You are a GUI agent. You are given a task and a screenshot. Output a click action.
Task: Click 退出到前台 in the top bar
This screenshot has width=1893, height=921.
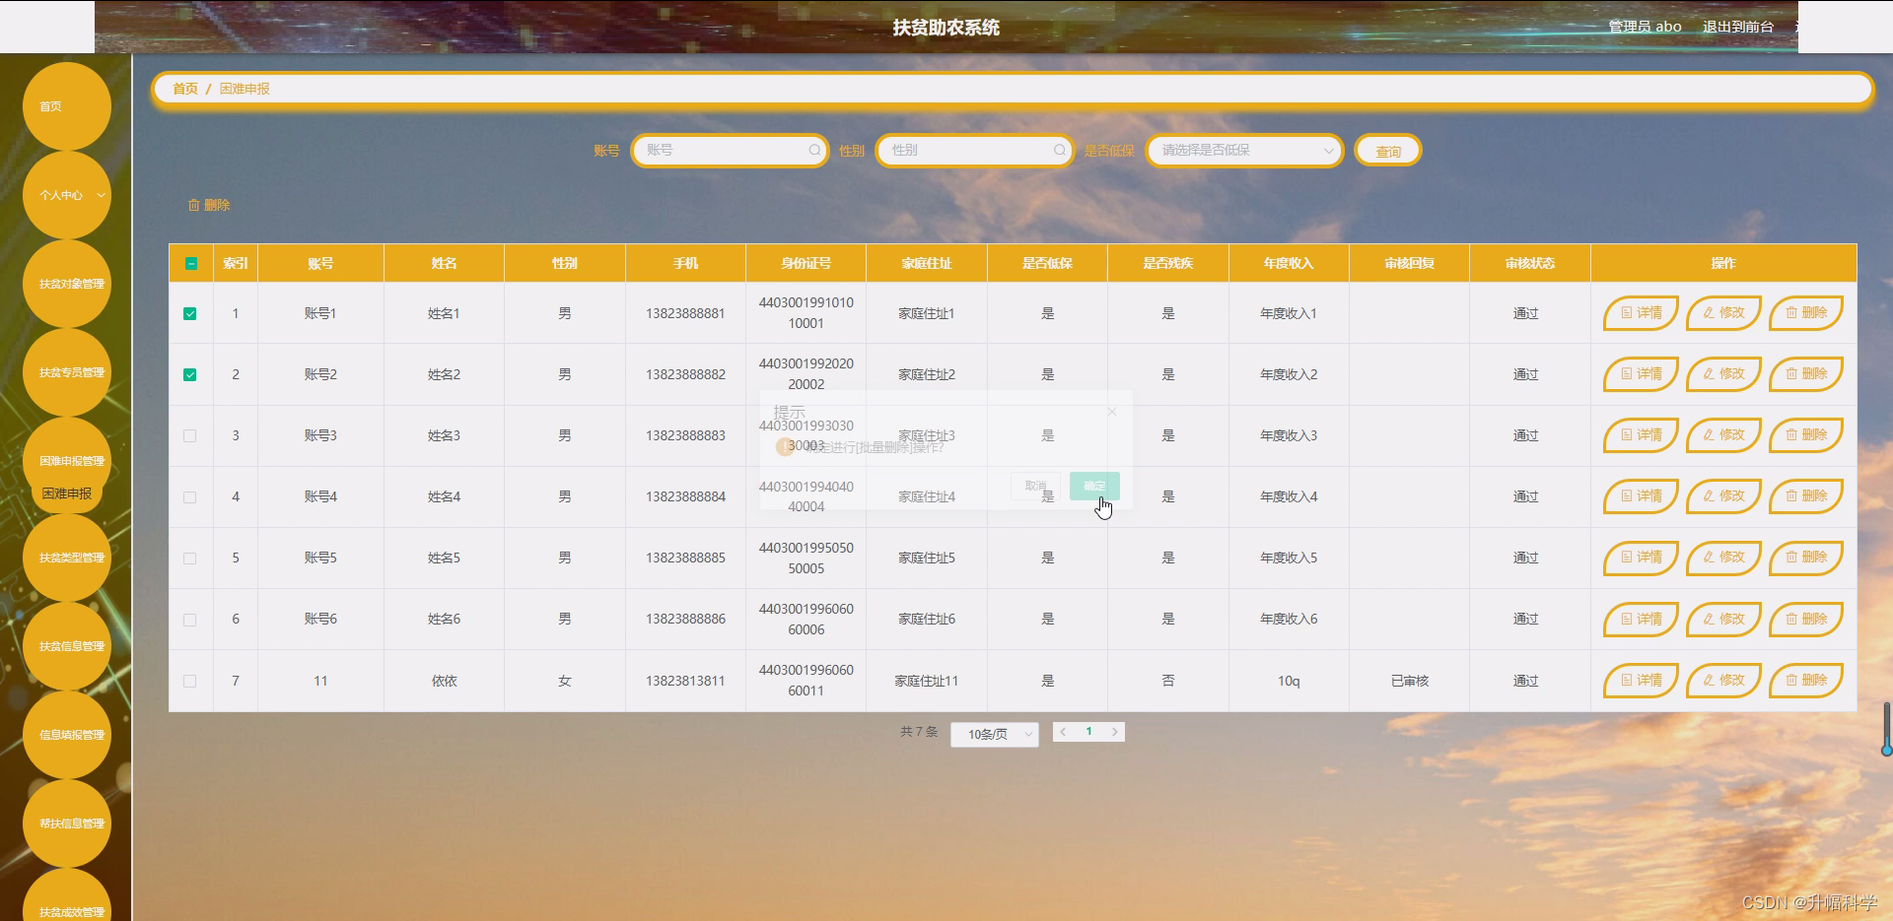point(1737,27)
